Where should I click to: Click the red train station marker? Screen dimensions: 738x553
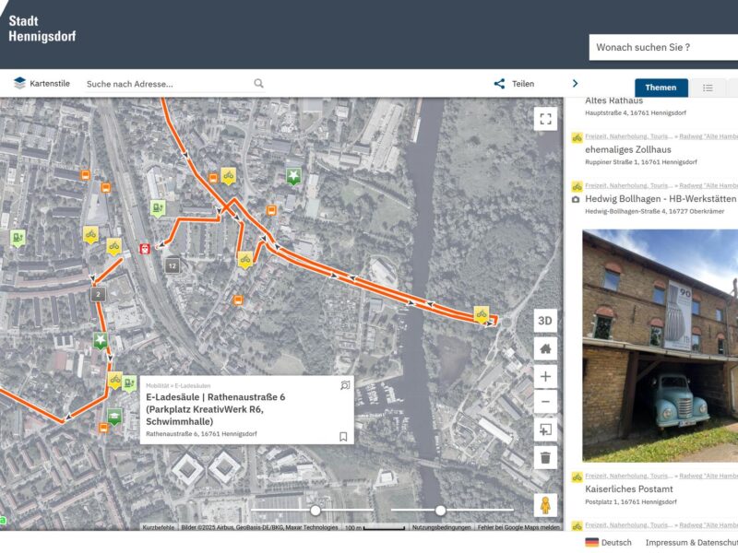[145, 248]
